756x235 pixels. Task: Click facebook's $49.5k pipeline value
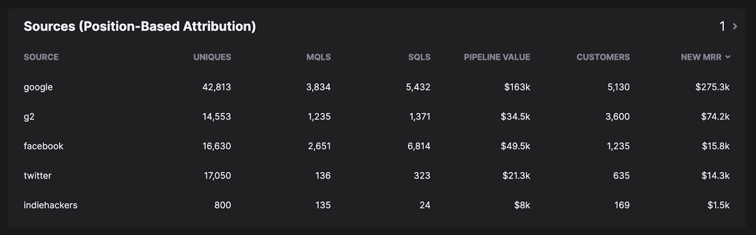pyautogui.click(x=515, y=146)
